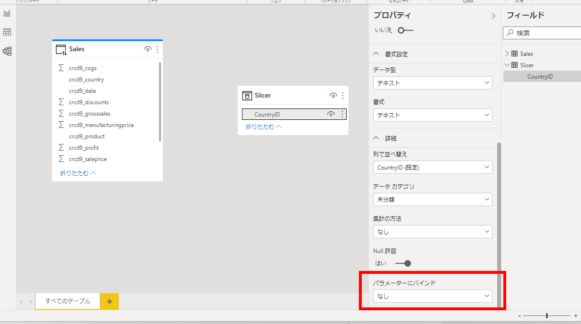The width and height of the screenshot is (581, 324).
Task: Go to next layout tab arrow
Action: pyautogui.click(x=31, y=301)
